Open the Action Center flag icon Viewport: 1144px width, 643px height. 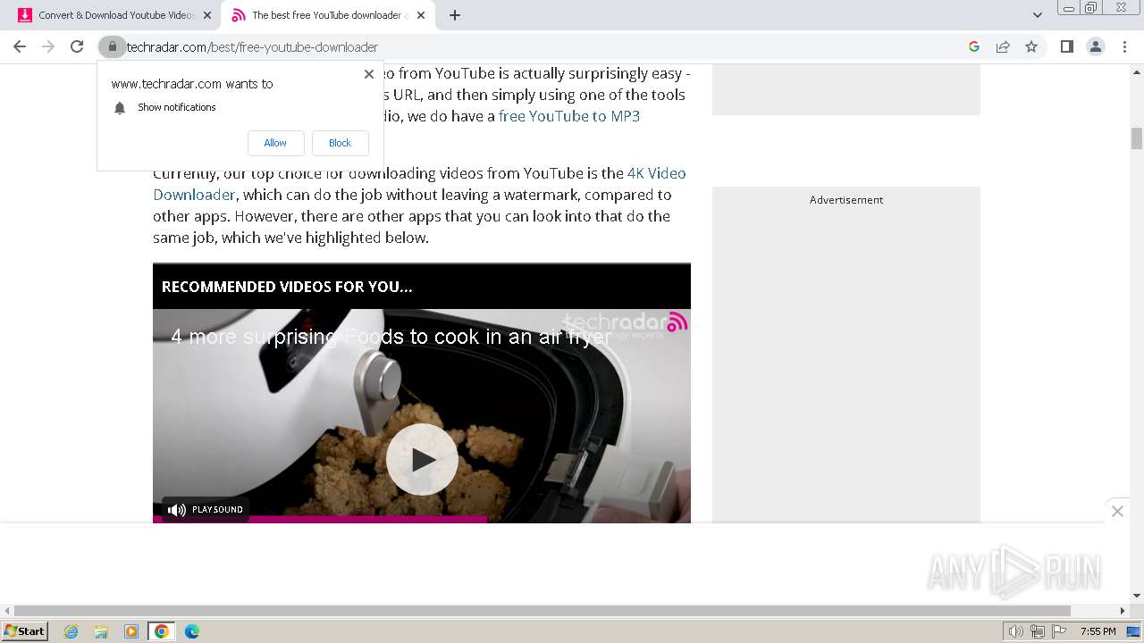(1059, 631)
